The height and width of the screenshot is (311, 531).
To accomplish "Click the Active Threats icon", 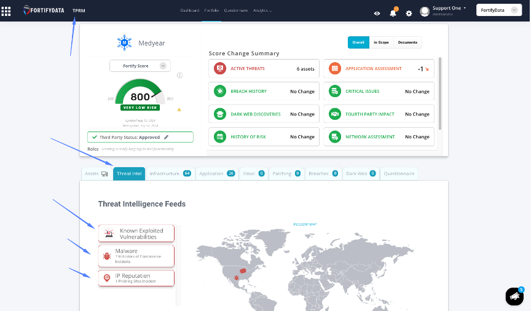I will [220, 68].
